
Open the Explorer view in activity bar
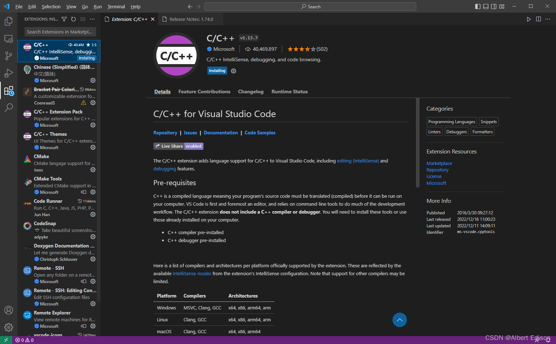click(x=9, y=22)
